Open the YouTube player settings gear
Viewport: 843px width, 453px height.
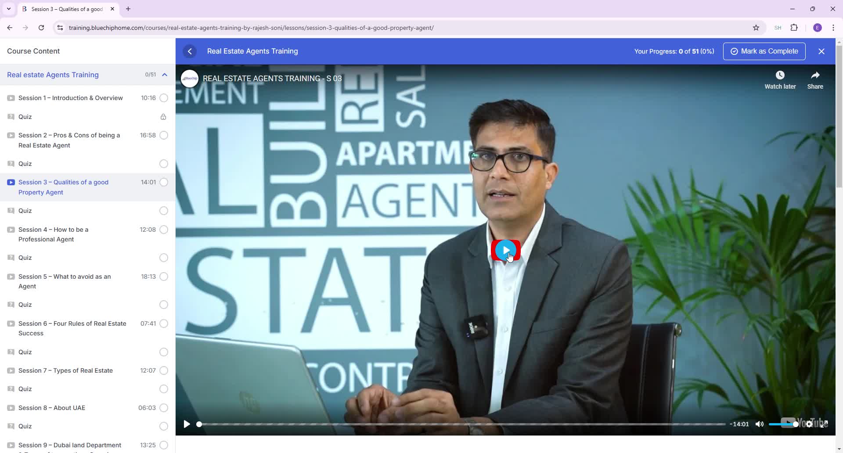pos(809,424)
